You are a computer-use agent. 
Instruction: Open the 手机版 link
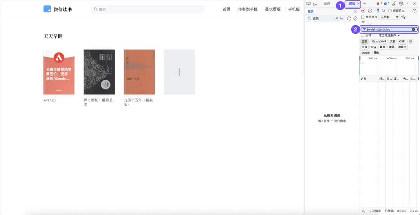pyautogui.click(x=294, y=9)
